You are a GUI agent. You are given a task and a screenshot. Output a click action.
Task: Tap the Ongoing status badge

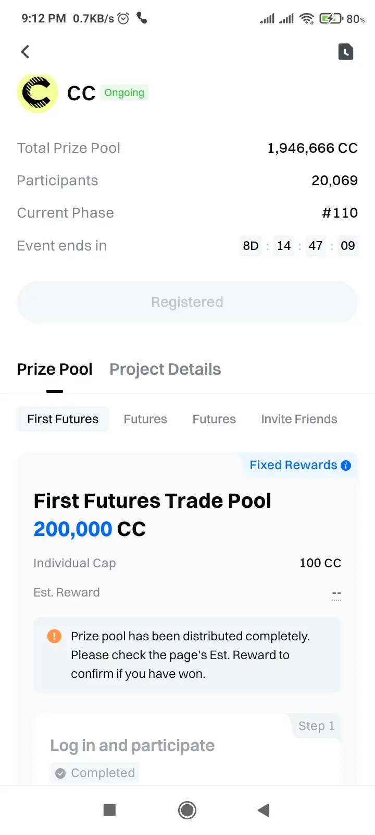[124, 93]
